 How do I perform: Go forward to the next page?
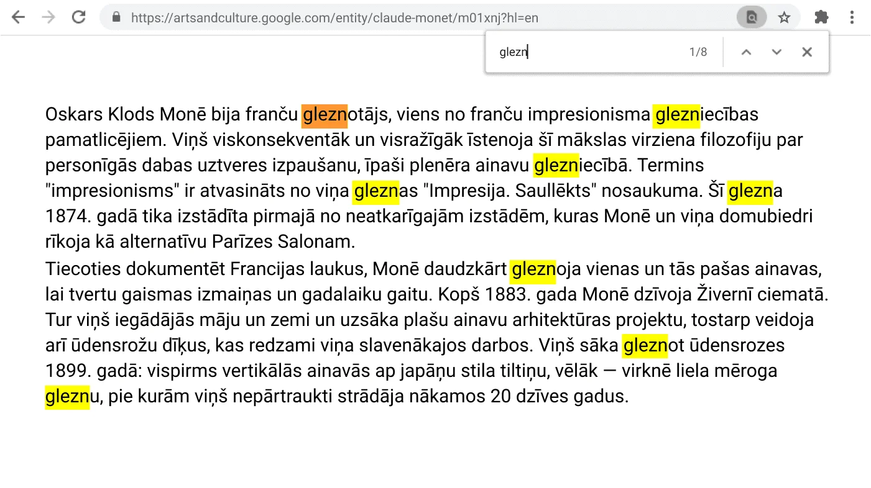coord(48,17)
